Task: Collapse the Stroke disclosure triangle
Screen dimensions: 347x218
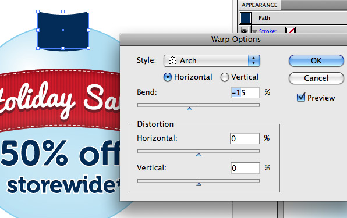Action: pos(254,31)
